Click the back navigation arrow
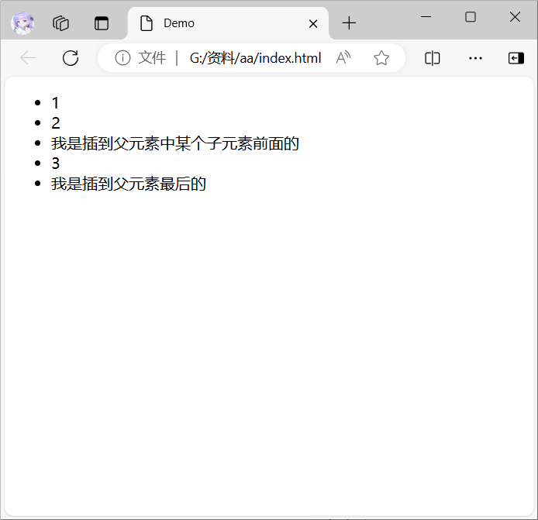 pyautogui.click(x=28, y=58)
